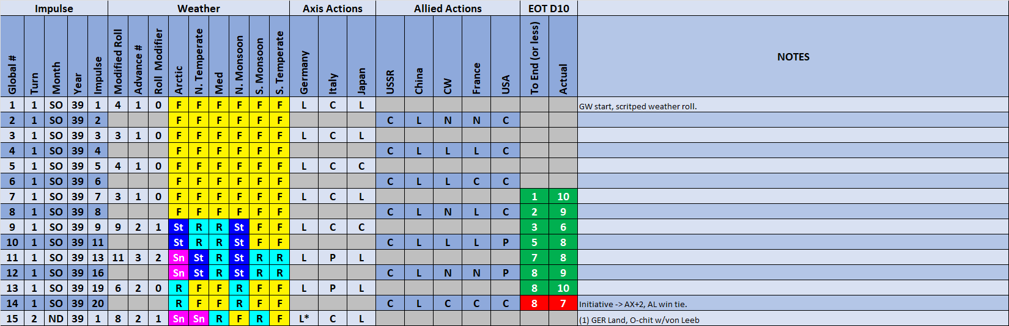Viewport: 1009px width, 326px height.
Task: Click the Global # cell numbered 15
Action: tap(12, 319)
